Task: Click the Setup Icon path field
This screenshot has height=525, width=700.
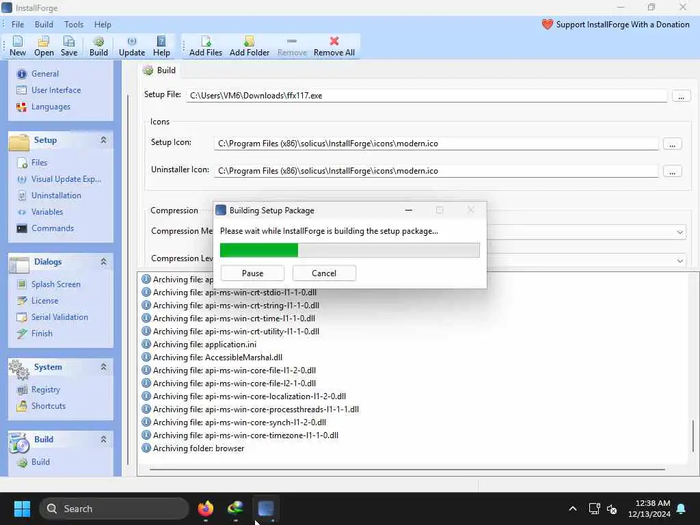Action: pyautogui.click(x=435, y=144)
